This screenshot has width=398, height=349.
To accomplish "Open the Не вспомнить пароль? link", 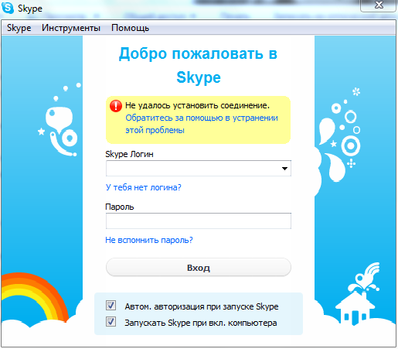I will (149, 240).
